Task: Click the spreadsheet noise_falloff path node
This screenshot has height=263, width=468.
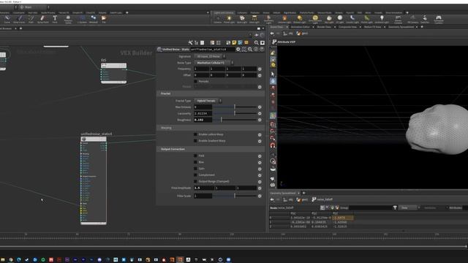Action: pos(322,199)
